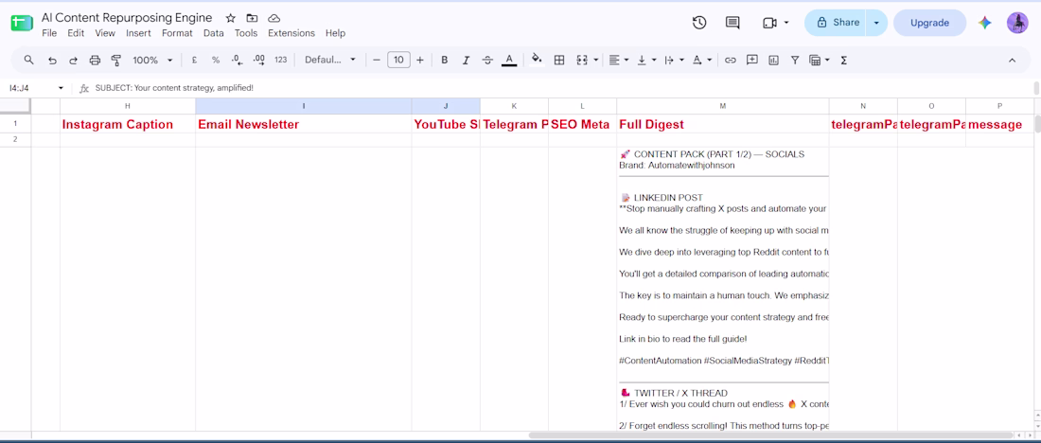Image resolution: width=1041 pixels, height=443 pixels.
Task: Collapse the toolbar with the chevron
Action: tap(1012, 60)
